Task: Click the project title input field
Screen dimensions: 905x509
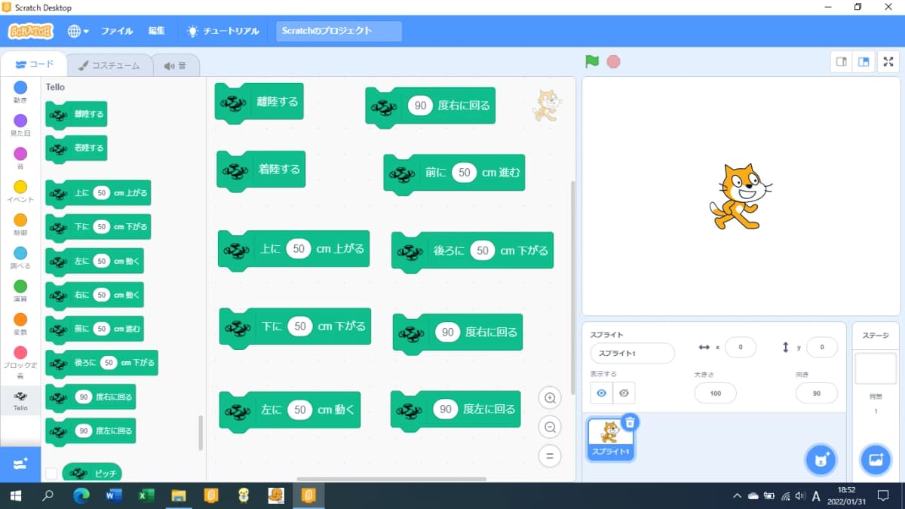Action: 339,31
